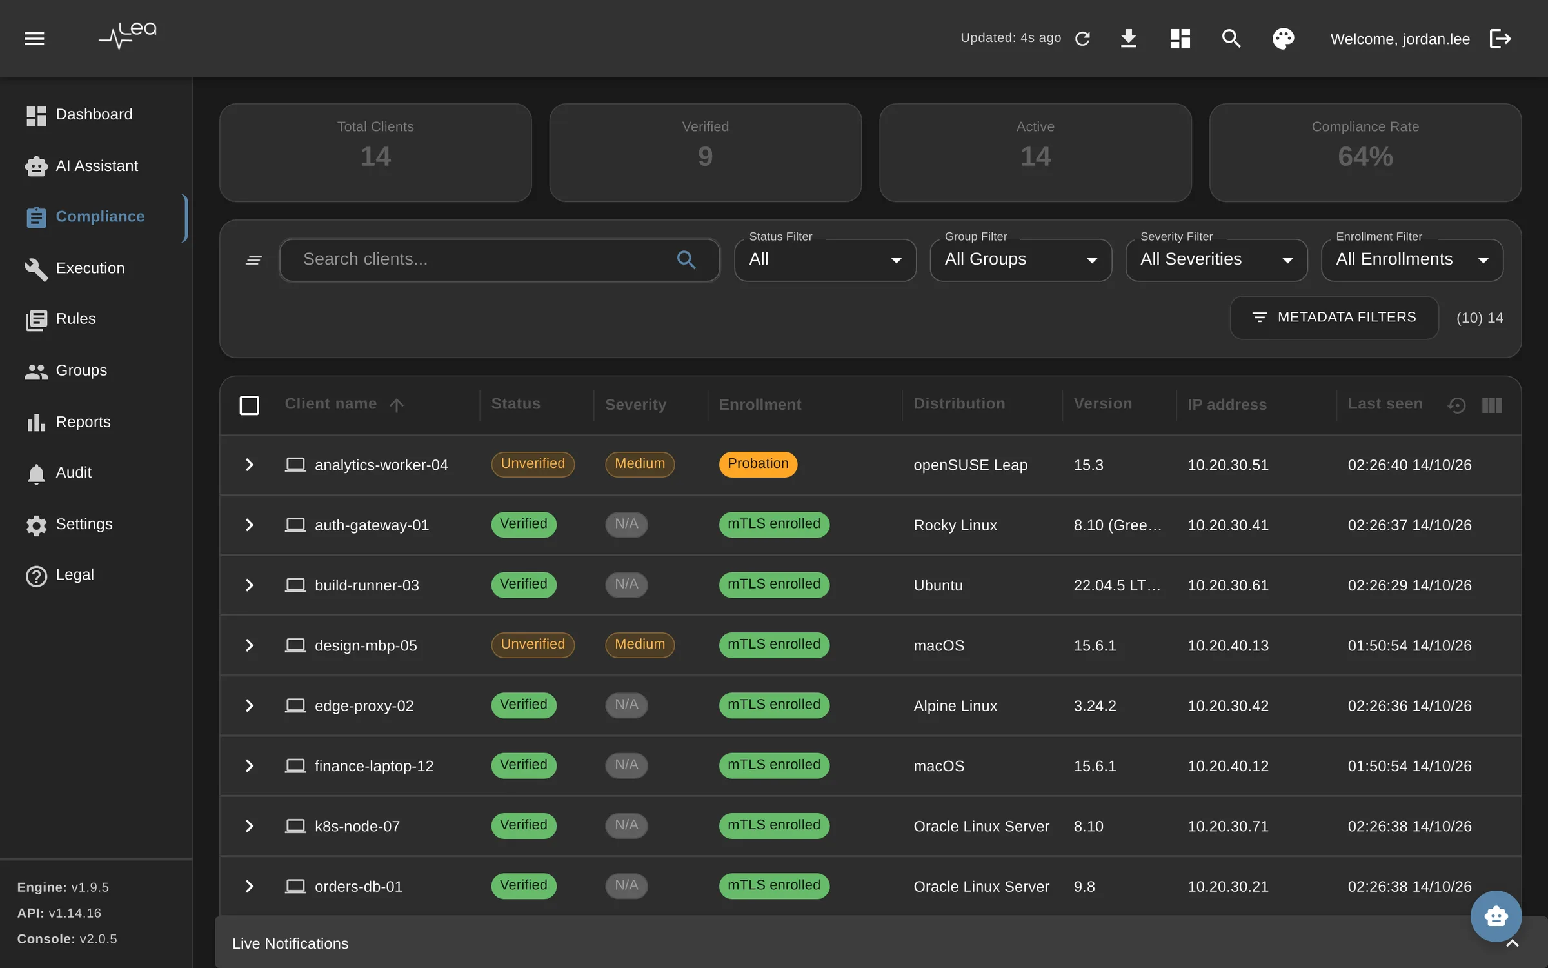
Task: Open the Audit page
Action: coord(95,472)
